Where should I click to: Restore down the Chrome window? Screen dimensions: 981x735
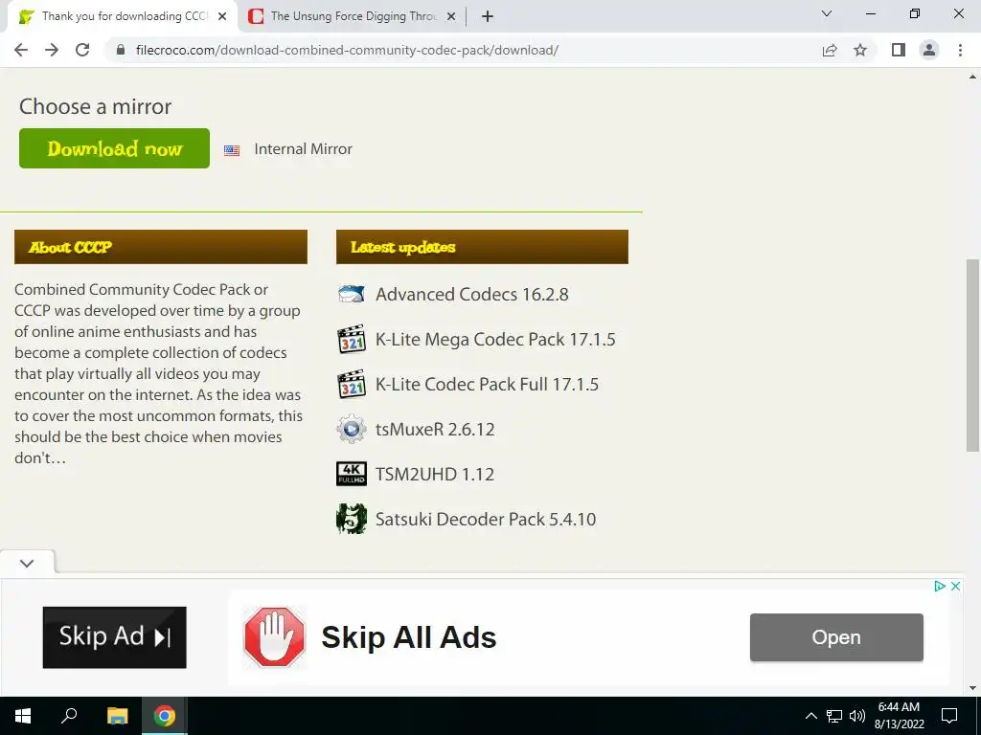[x=915, y=13]
